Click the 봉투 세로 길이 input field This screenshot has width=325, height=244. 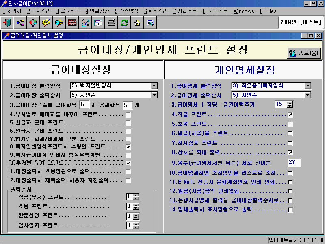tap(293, 163)
